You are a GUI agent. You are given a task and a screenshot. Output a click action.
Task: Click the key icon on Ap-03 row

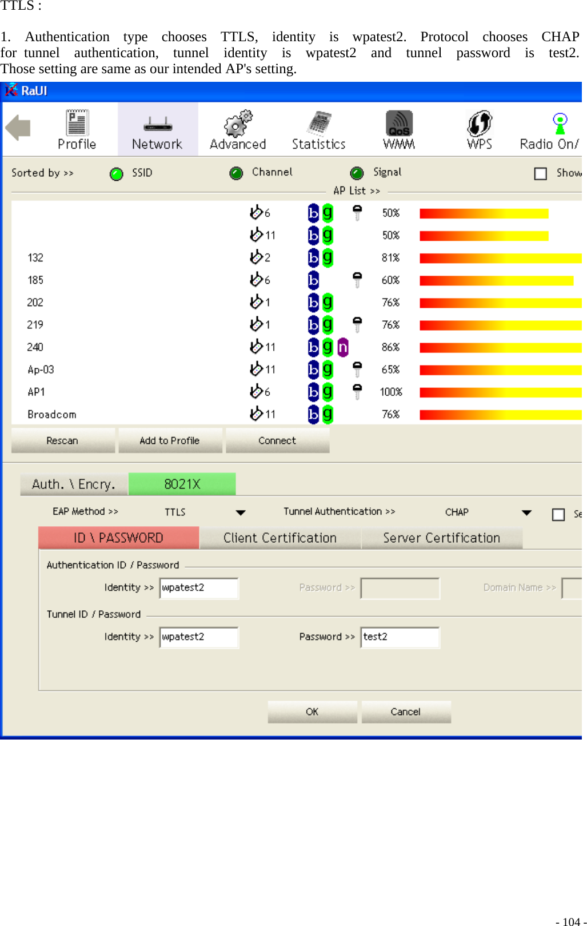tap(357, 369)
